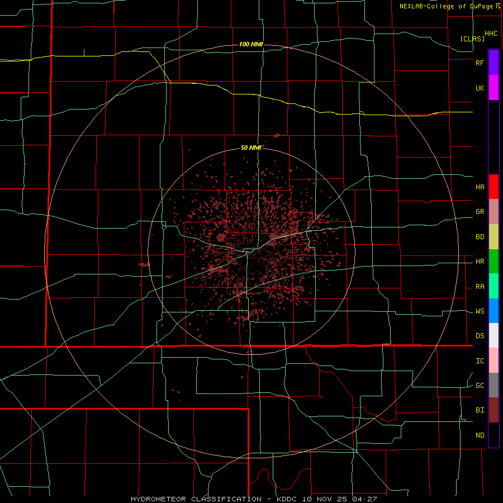Click the HA red legend swatch

click(493, 187)
